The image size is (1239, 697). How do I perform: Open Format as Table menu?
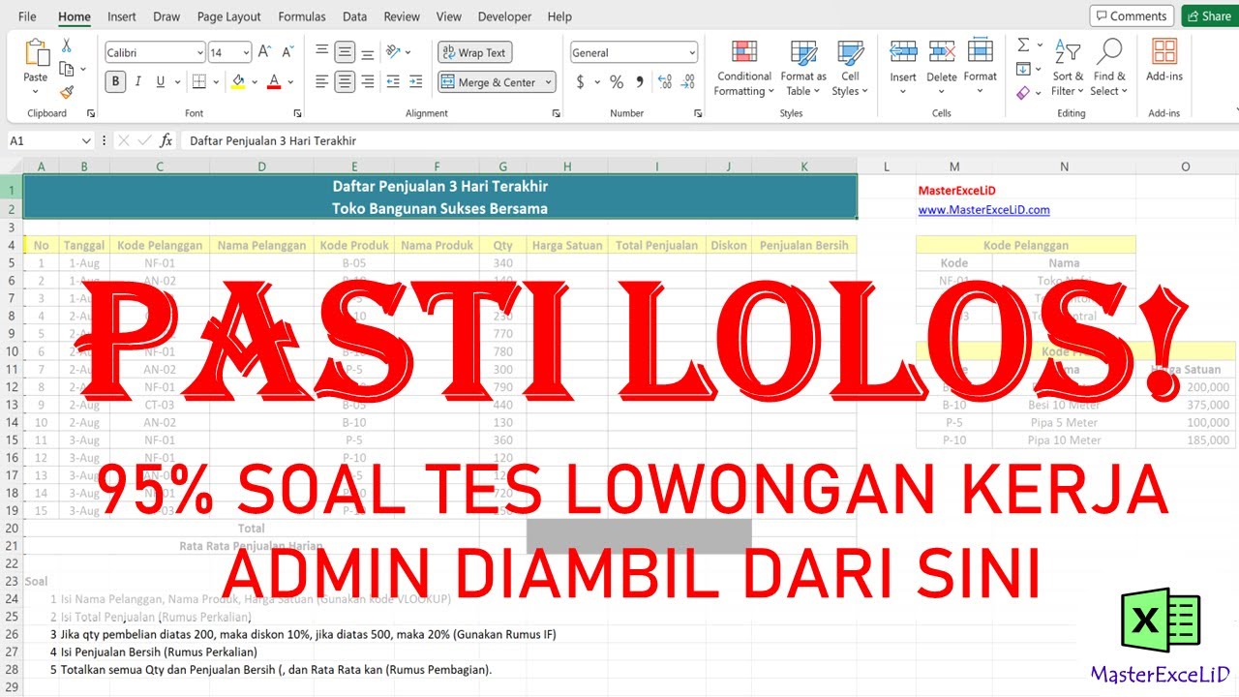click(x=803, y=68)
